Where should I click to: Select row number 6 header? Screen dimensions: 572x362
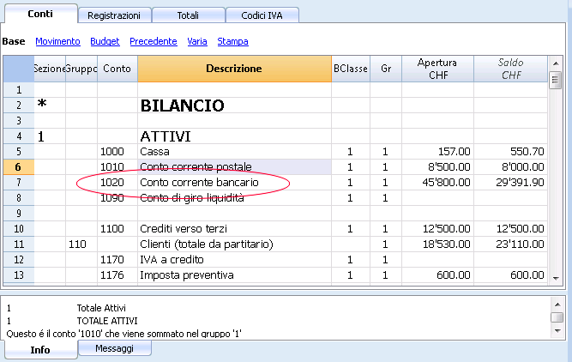[17, 167]
